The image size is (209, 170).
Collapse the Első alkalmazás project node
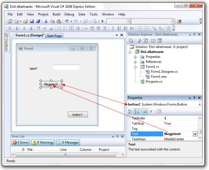click(x=130, y=52)
